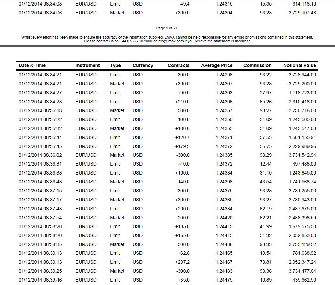The image size is (335, 285).
Task: Click the Notional Value column header
Action: coord(300,66)
